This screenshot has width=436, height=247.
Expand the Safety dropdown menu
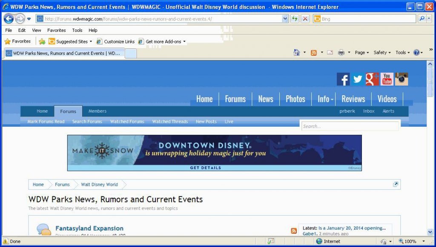(x=382, y=53)
